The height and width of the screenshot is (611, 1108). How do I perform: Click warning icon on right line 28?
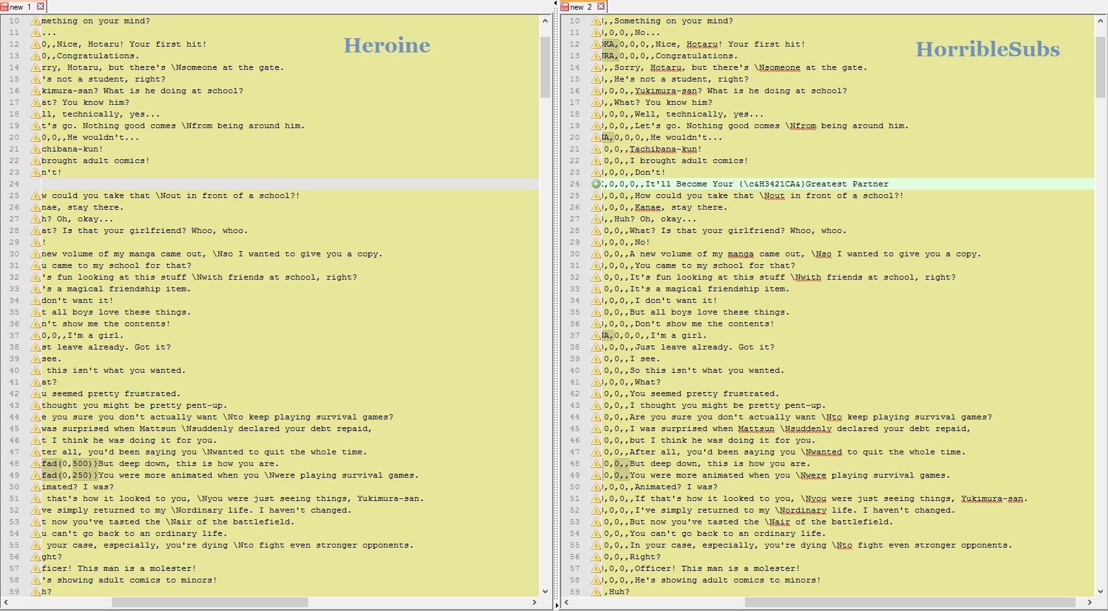coord(596,231)
